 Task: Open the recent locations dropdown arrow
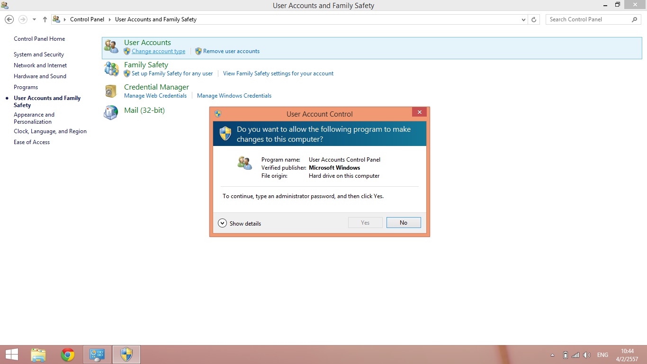pos(34,19)
